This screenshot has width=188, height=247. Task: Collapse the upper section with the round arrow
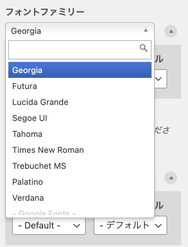tap(171, 31)
